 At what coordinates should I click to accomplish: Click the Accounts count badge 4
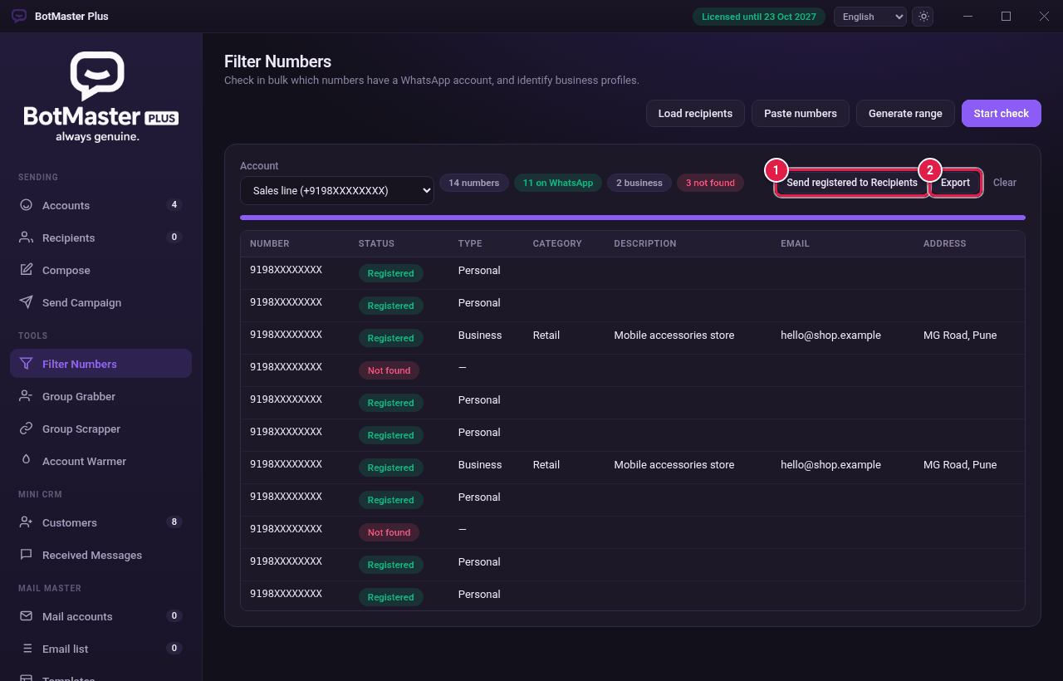(x=174, y=205)
